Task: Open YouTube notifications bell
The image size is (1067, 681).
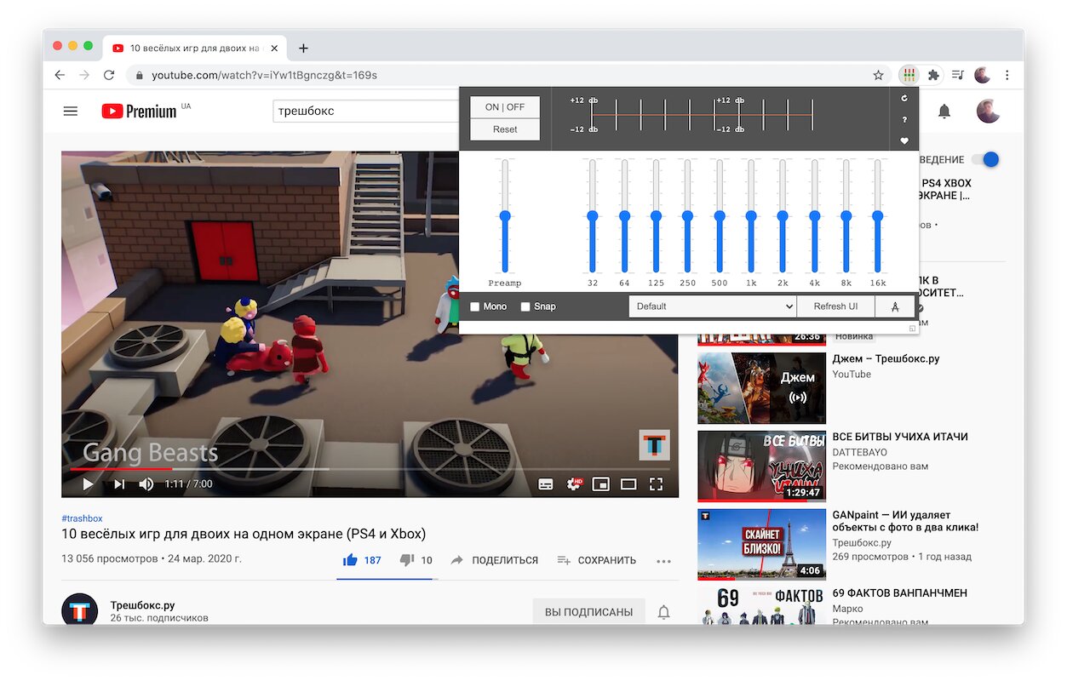Action: tap(944, 111)
